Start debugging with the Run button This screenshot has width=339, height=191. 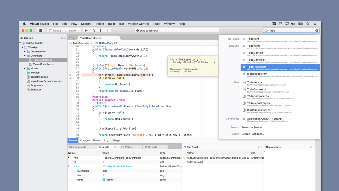[x=86, y=30]
